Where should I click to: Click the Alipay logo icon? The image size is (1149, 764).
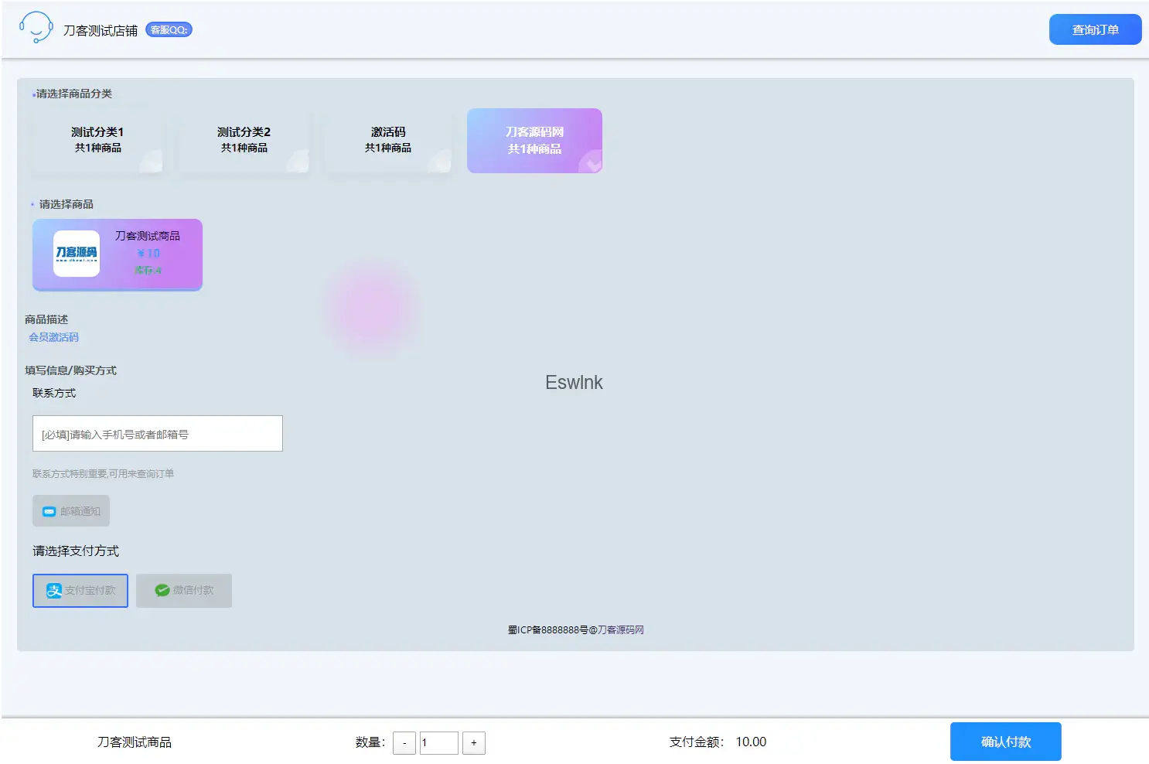point(53,591)
